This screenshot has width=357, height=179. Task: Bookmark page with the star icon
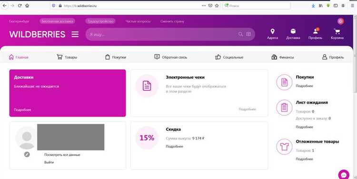[x=217, y=6]
